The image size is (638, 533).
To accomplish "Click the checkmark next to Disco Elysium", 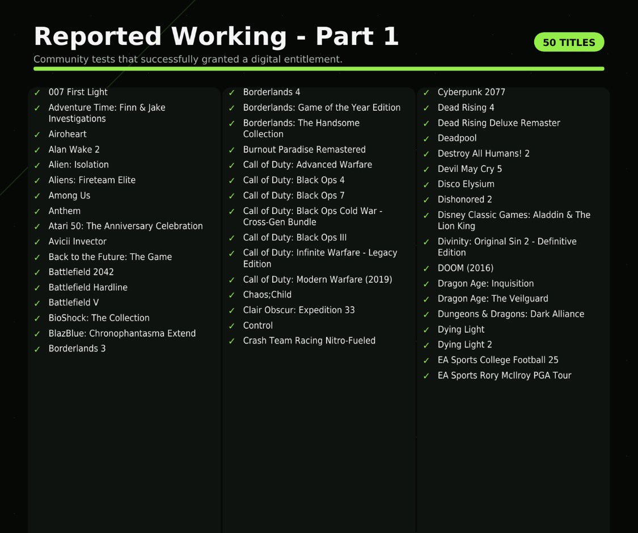I will (426, 185).
